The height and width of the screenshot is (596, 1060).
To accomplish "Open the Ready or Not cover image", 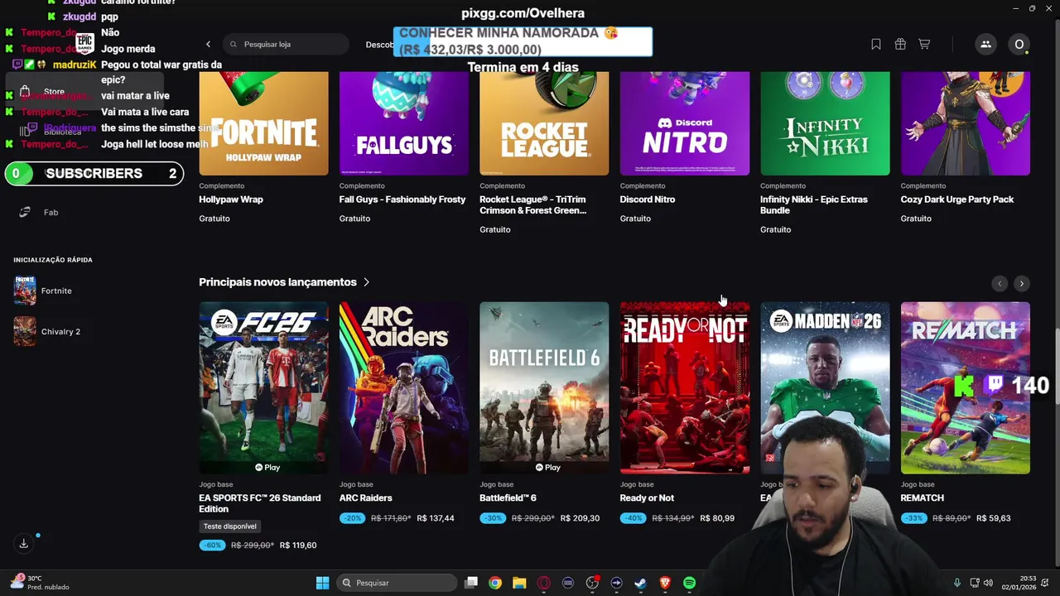I will pos(685,387).
